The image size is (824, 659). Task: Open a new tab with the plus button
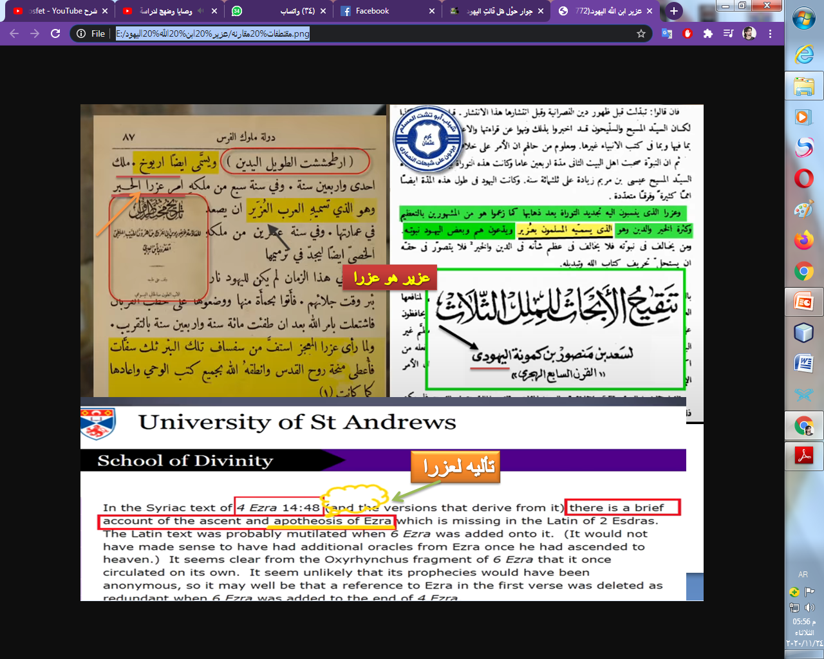point(673,11)
